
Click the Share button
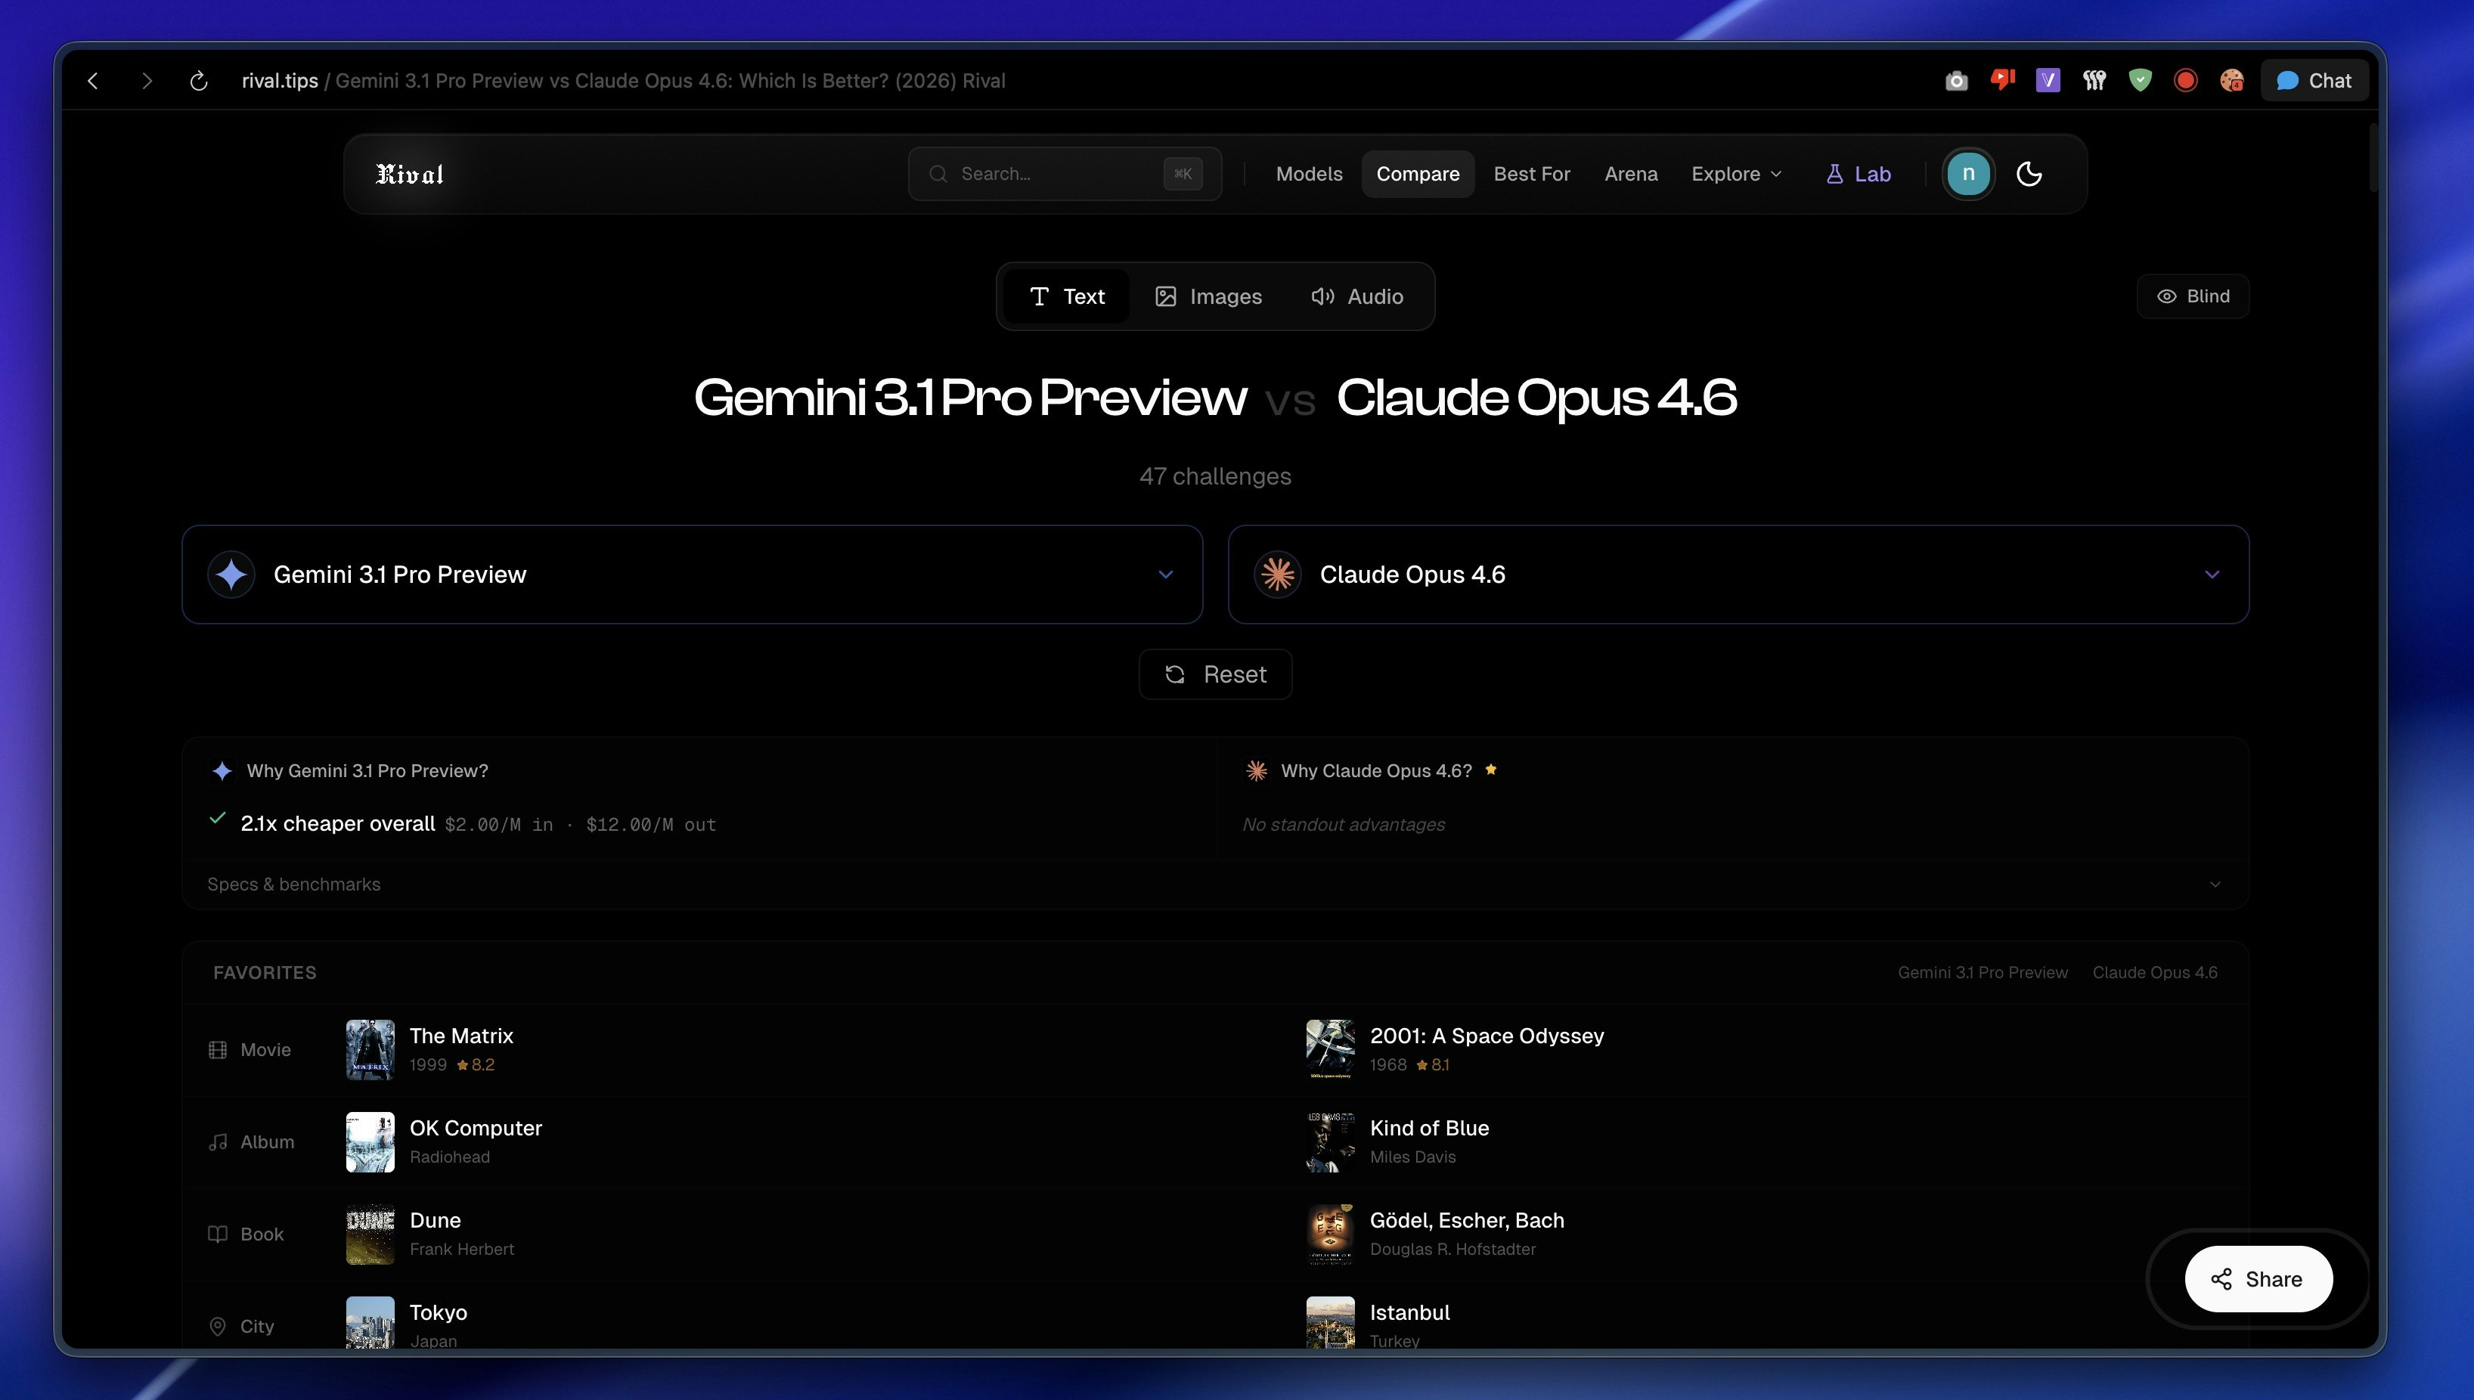pos(2258,1279)
